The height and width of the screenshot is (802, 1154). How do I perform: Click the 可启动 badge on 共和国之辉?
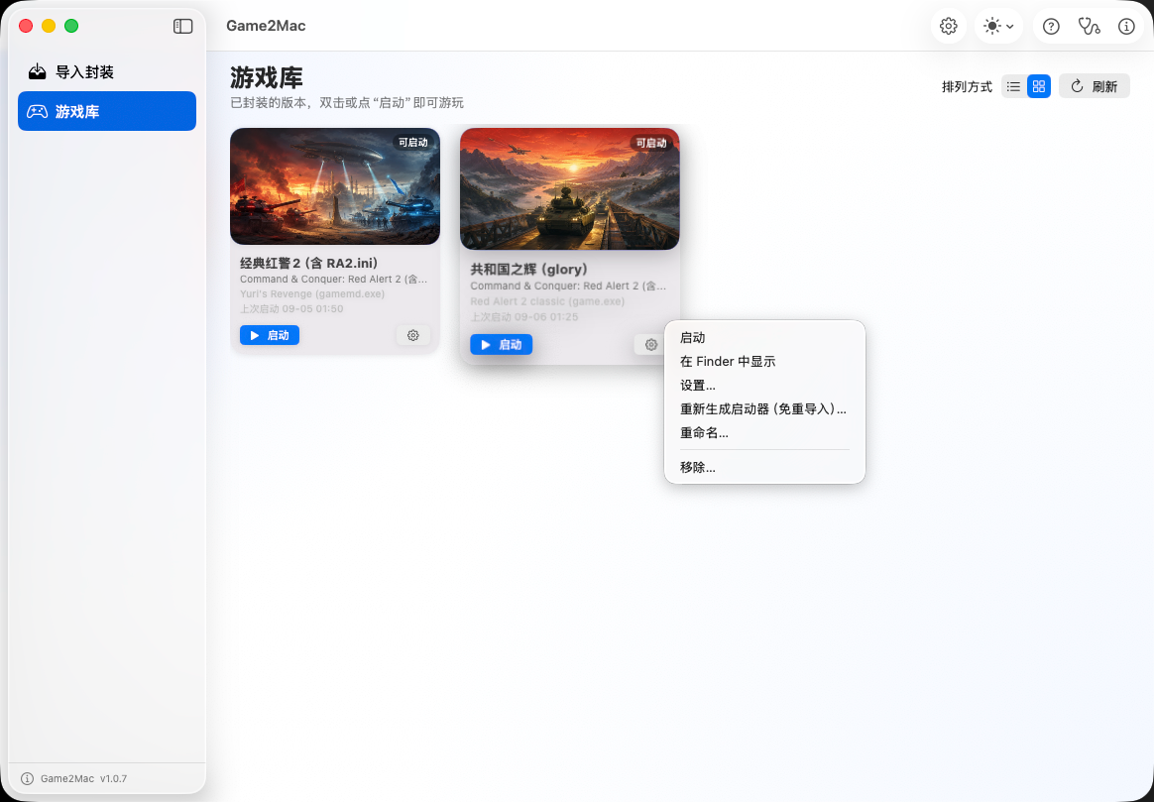pyautogui.click(x=650, y=144)
